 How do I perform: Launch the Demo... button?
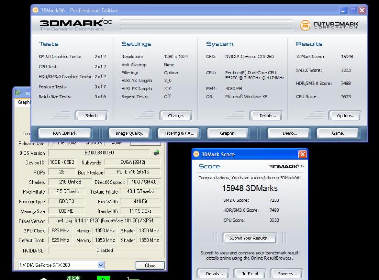(x=289, y=133)
